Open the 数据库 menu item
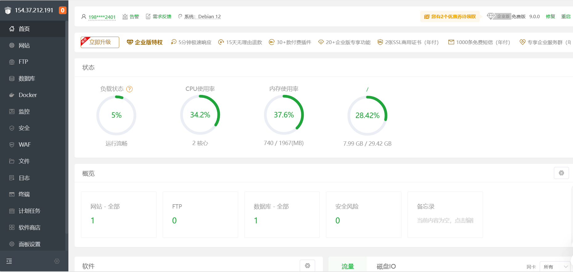This screenshot has width=573, height=272. pyautogui.click(x=33, y=78)
